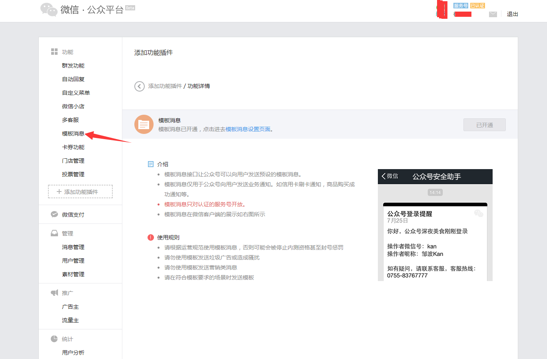Click the phone preview message card

435,242
